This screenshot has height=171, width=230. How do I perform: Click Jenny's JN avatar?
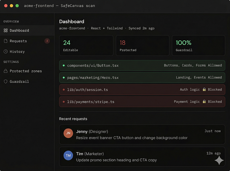pyautogui.click(x=68, y=133)
